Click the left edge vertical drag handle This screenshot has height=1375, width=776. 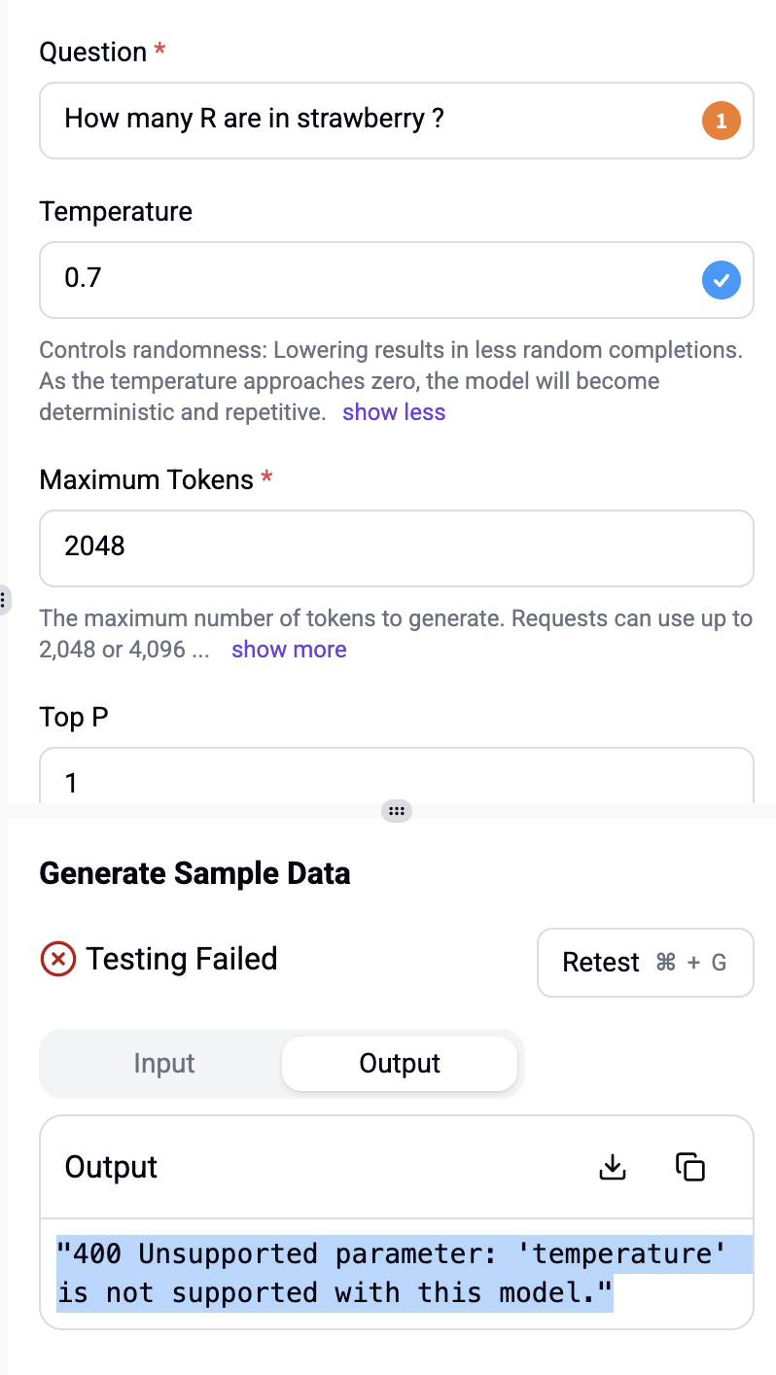[x=4, y=598]
